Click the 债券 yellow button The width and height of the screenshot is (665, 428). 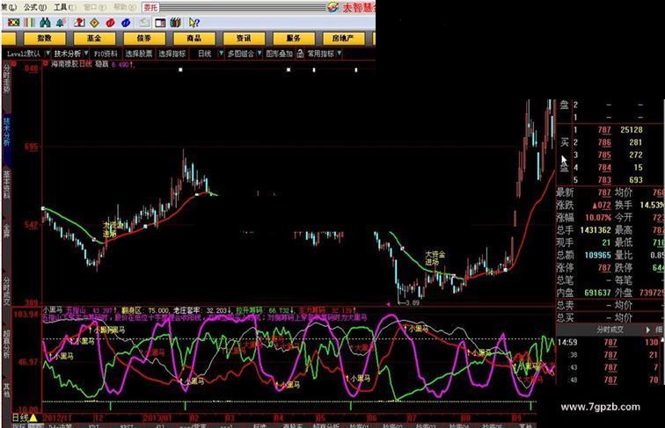(x=144, y=38)
